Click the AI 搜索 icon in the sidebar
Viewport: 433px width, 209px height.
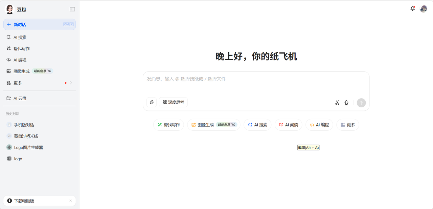tap(8, 37)
